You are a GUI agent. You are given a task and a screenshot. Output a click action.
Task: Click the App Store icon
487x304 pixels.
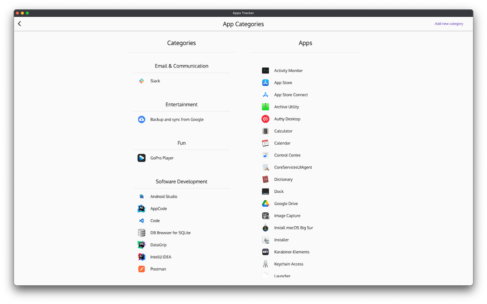tap(265, 83)
